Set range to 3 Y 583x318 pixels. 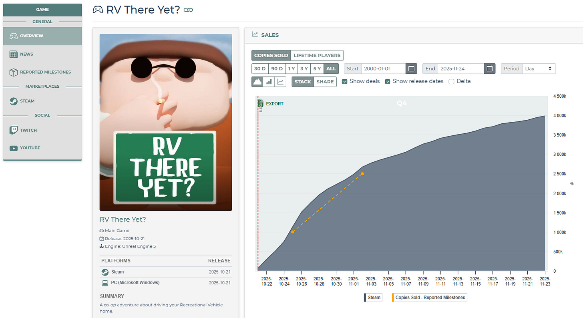click(x=304, y=68)
